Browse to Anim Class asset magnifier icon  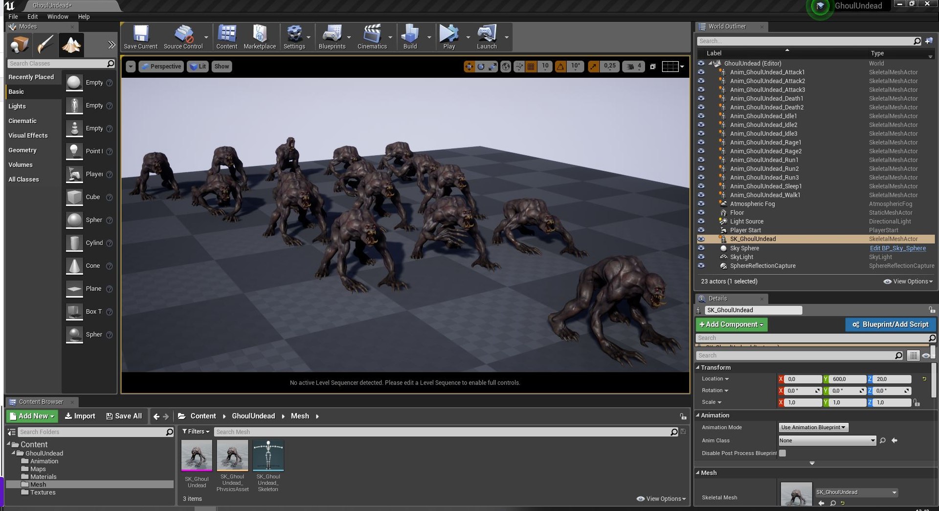(883, 441)
